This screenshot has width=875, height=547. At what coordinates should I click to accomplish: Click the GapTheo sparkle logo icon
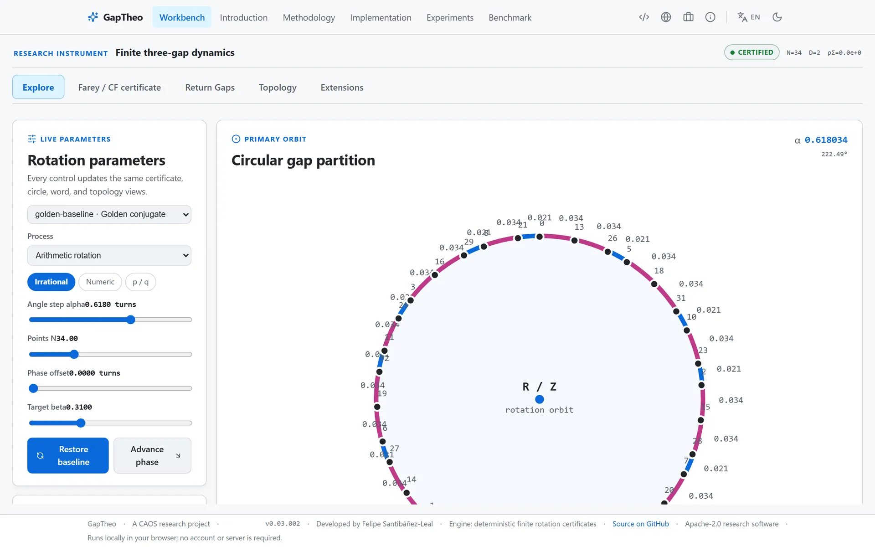(93, 17)
